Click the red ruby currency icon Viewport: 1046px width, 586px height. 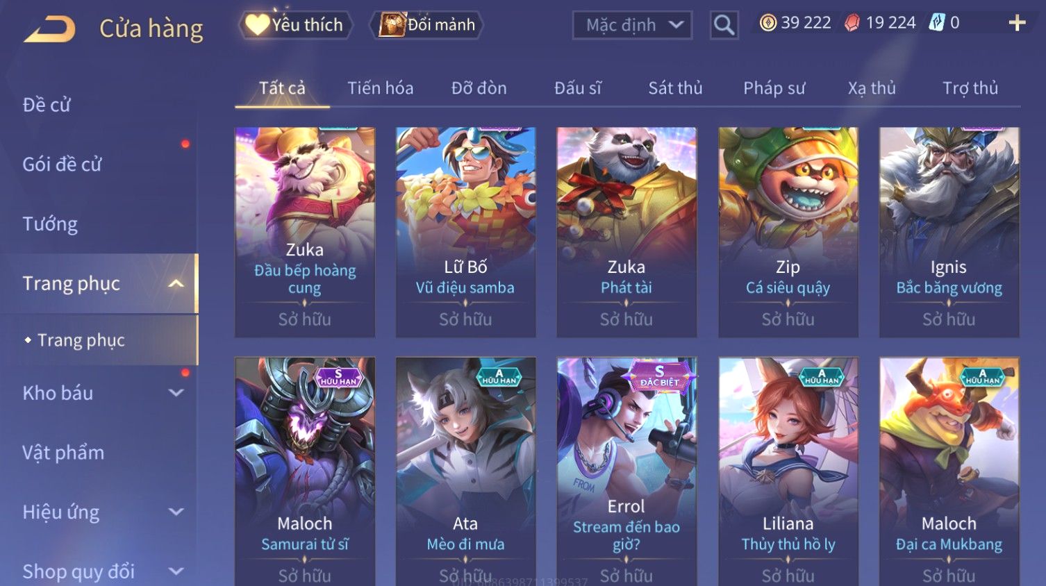852,23
